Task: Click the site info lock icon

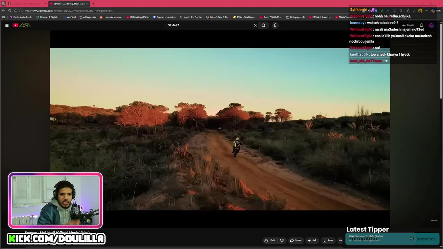Action: [x=22, y=11]
